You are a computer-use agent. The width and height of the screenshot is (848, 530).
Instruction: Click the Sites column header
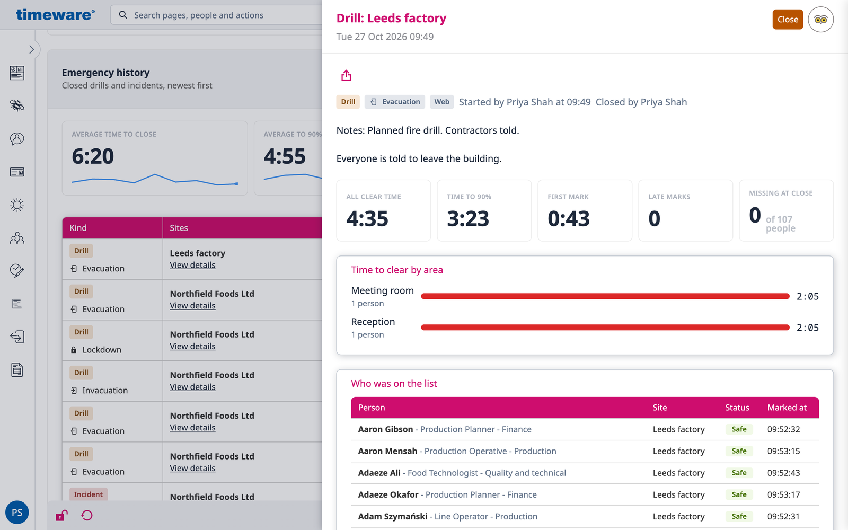click(x=242, y=228)
